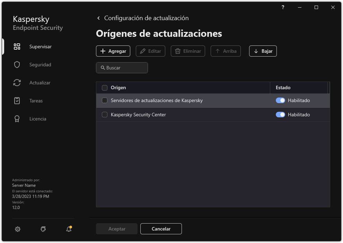Viewport: 343px width, 243px height.
Task: Check the Kaspersky Security Center row checkbox
Action: coord(104,115)
